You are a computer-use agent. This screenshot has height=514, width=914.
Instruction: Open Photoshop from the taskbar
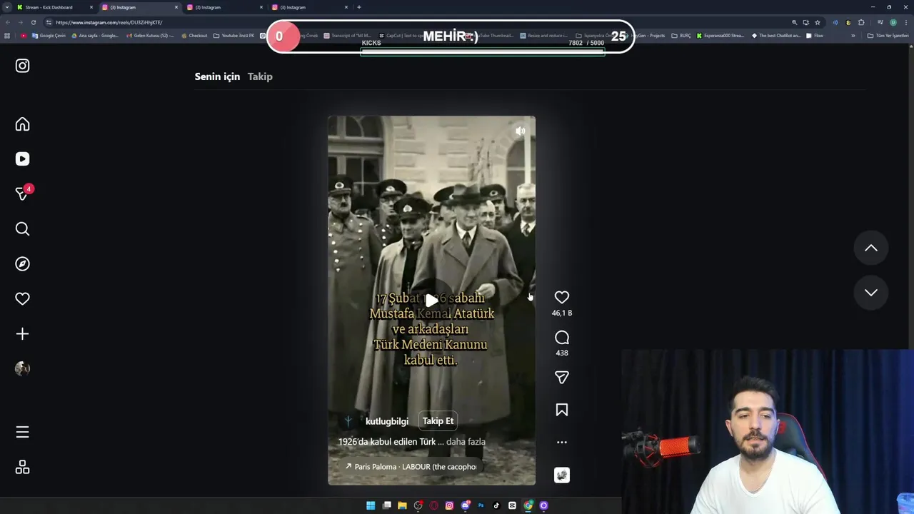(481, 505)
